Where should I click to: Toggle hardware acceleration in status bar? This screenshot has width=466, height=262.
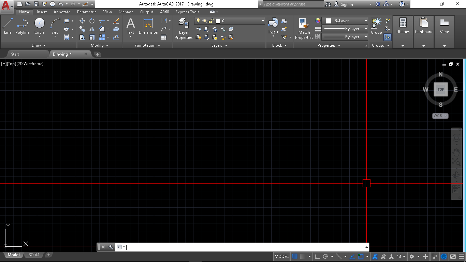click(x=444, y=257)
